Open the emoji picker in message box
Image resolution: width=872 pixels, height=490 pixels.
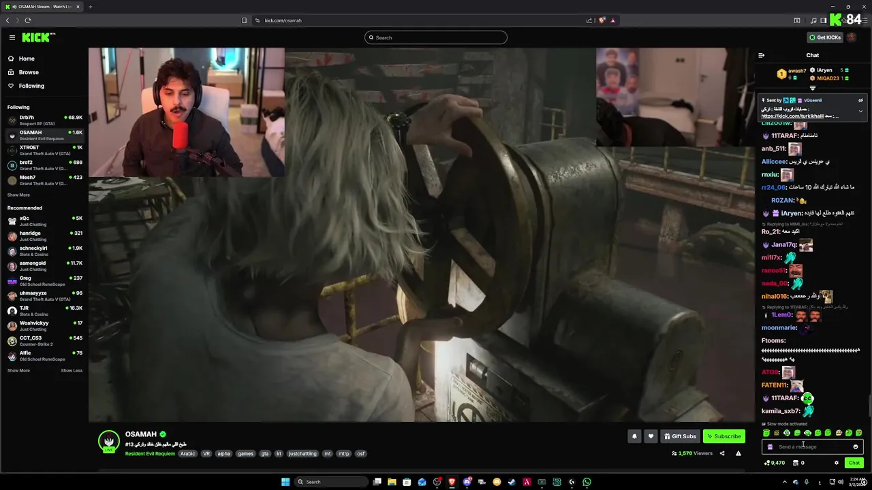(x=856, y=447)
